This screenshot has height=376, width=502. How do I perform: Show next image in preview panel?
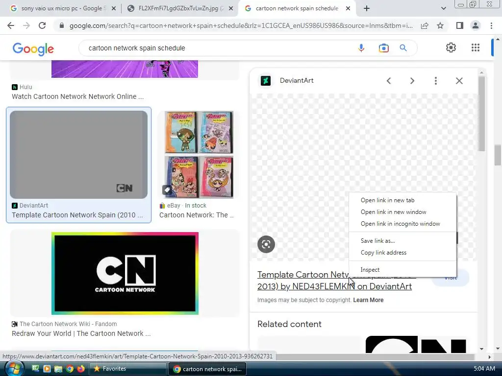pyautogui.click(x=412, y=81)
